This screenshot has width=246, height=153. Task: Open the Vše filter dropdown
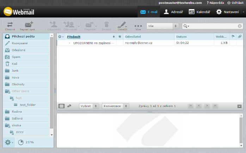162,26
